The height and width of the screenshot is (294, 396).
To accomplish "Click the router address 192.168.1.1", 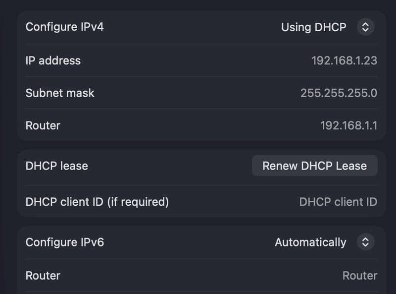I will [348, 125].
